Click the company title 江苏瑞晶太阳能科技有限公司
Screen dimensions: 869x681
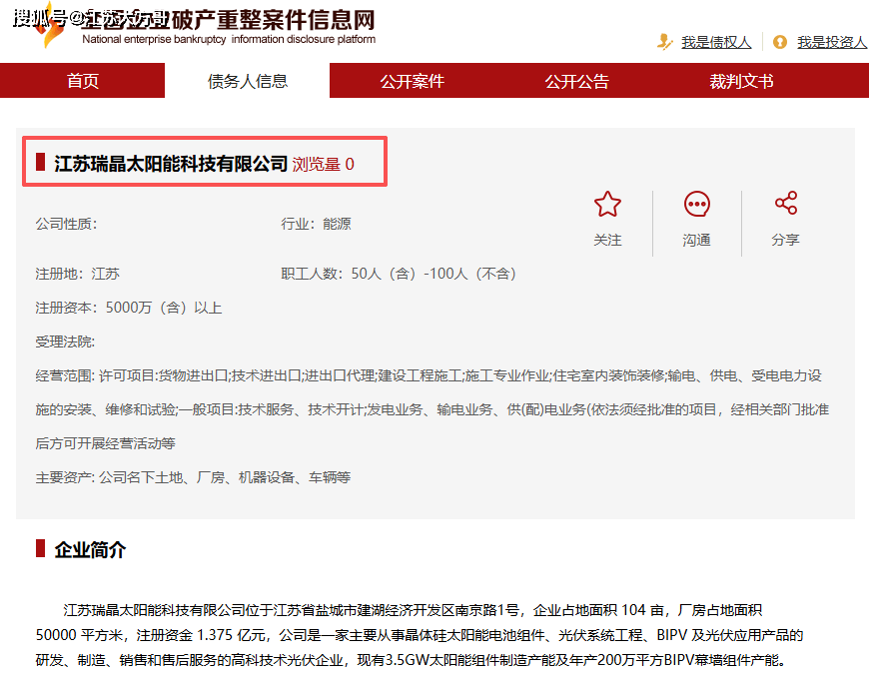coord(171,164)
